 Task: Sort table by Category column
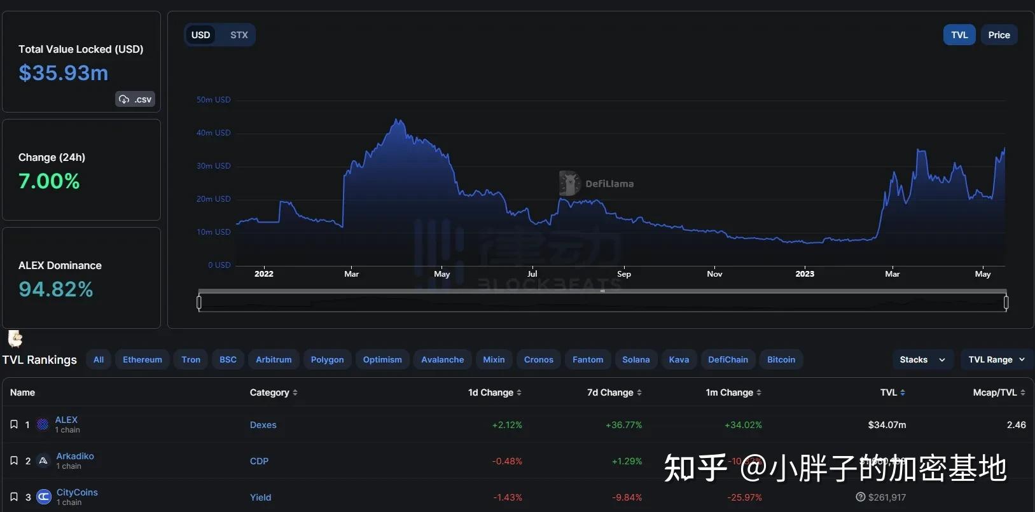274,392
